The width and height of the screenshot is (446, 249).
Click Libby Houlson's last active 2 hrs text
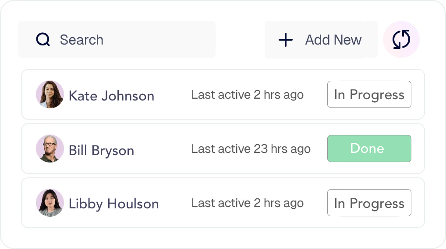tap(248, 203)
